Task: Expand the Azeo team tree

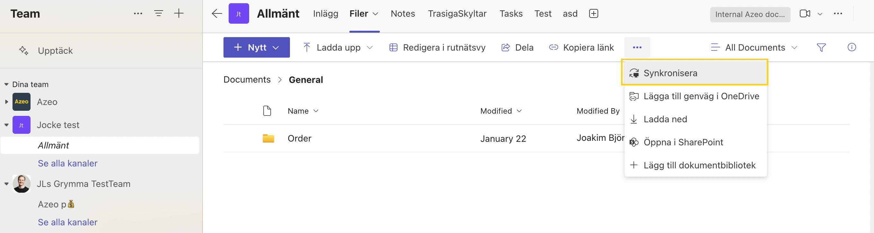Action: [x=6, y=102]
